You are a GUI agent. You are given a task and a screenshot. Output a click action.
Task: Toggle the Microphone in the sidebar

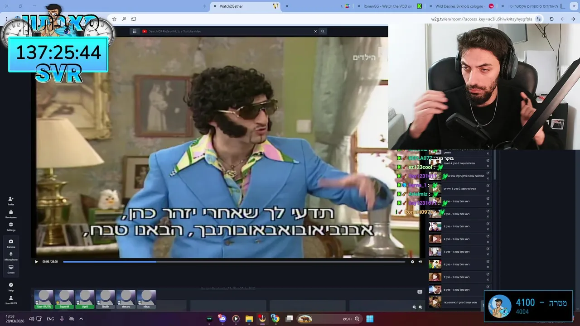(11, 256)
